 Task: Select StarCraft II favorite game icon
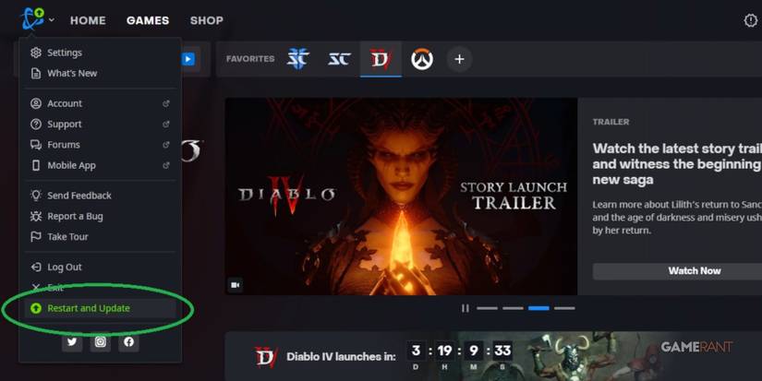[x=298, y=59]
